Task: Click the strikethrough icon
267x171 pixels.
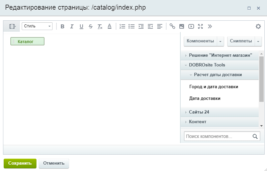Action: [x=90, y=26]
